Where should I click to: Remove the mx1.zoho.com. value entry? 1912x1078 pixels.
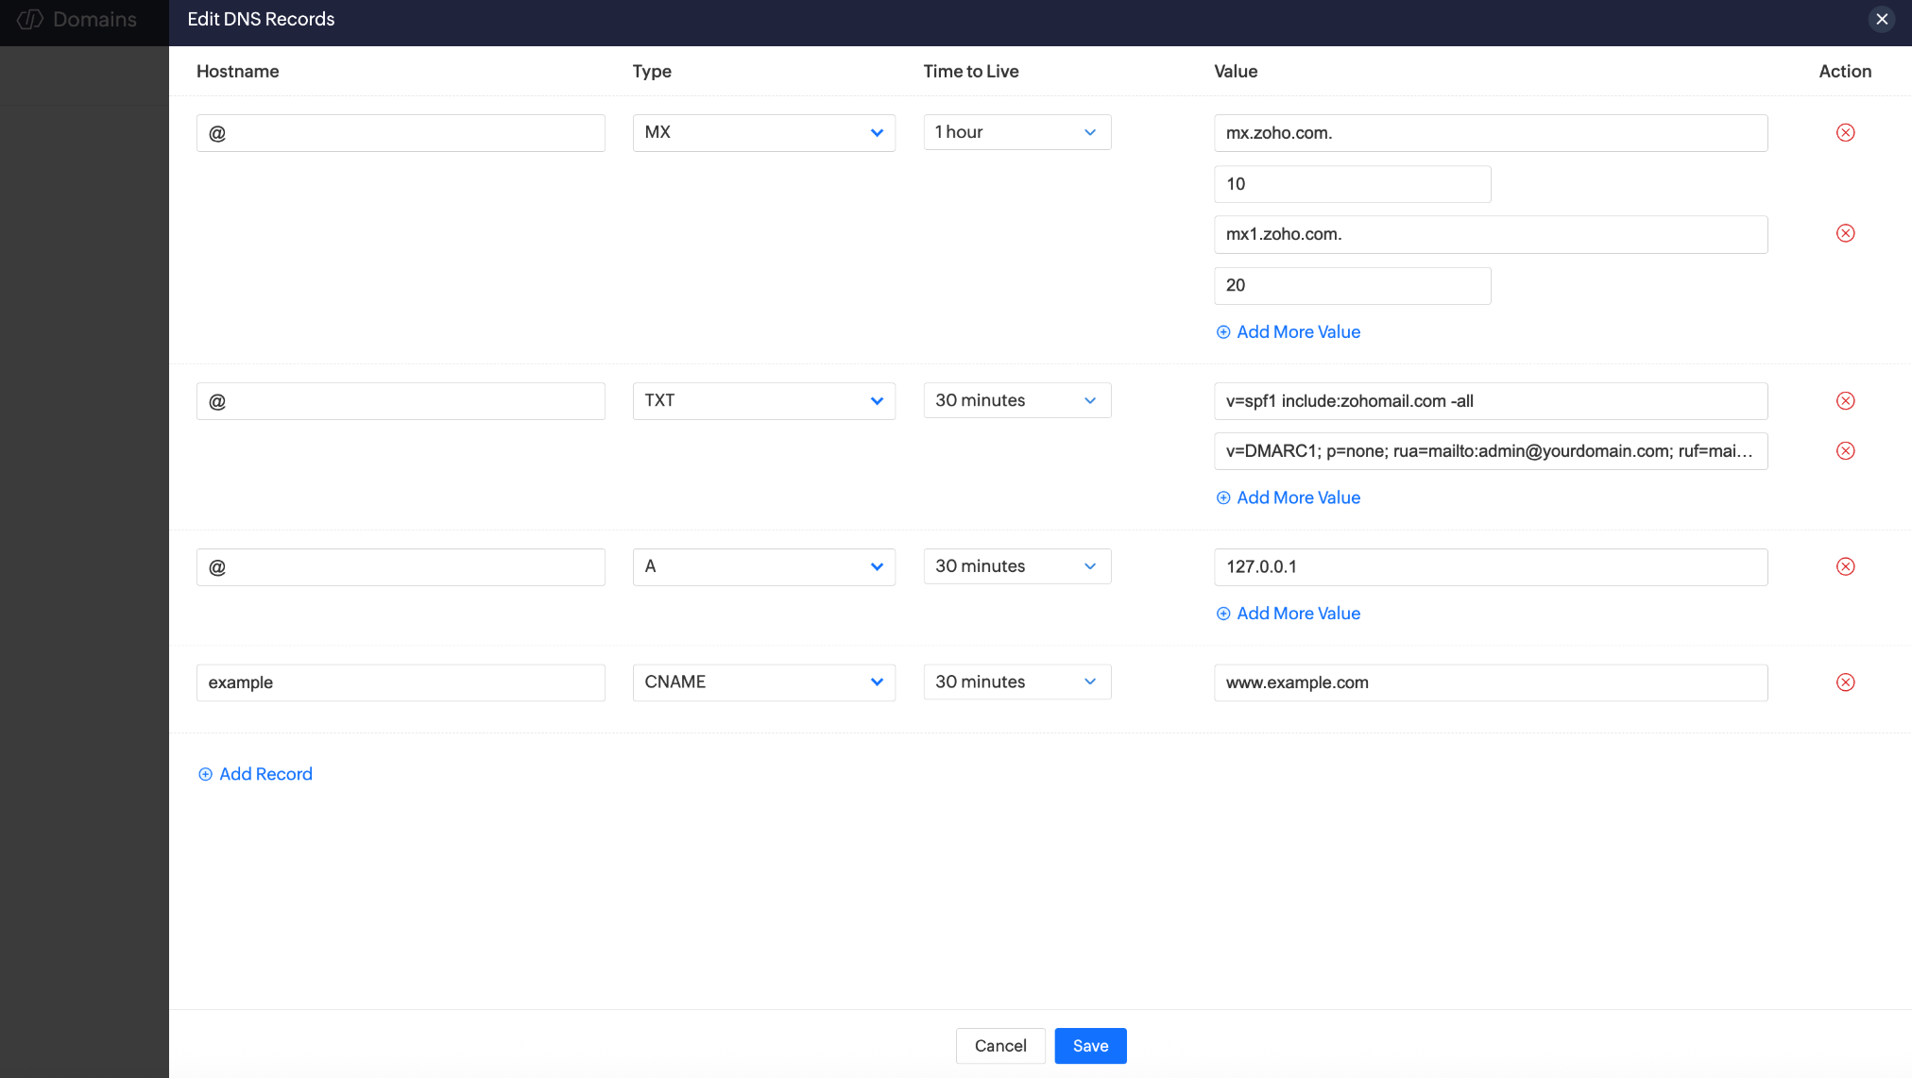click(x=1845, y=233)
